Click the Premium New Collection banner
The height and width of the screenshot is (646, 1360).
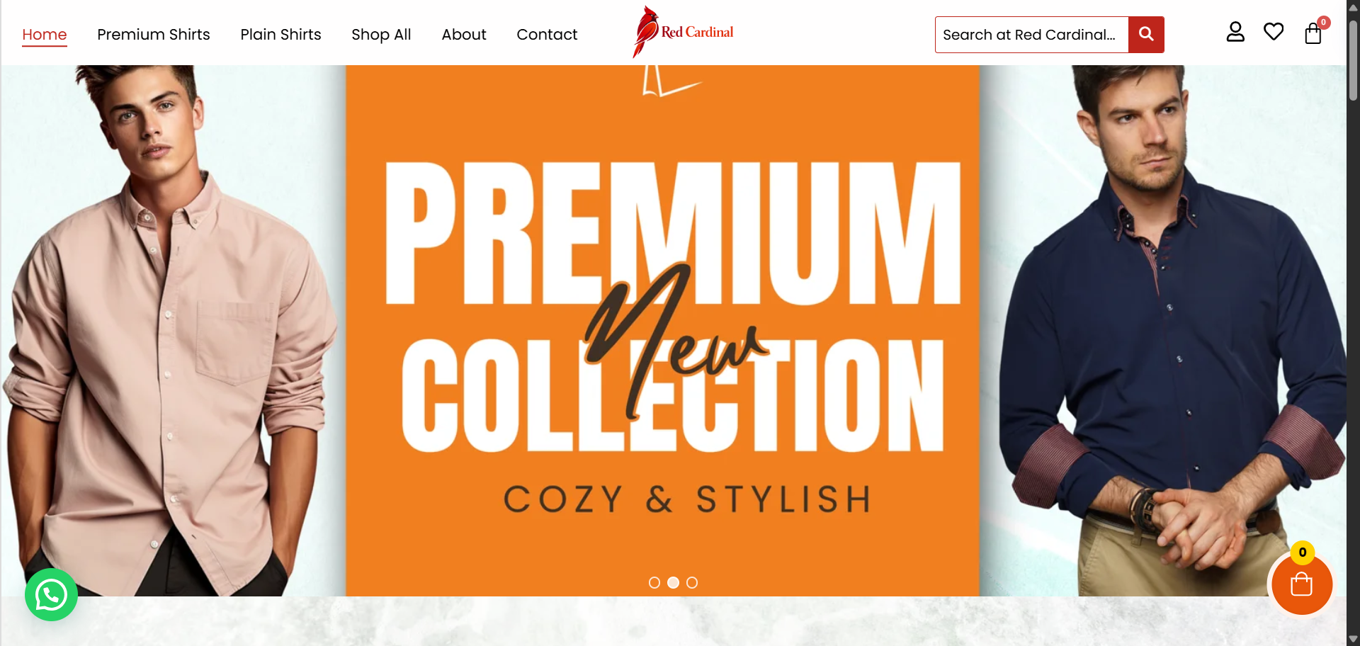662,331
